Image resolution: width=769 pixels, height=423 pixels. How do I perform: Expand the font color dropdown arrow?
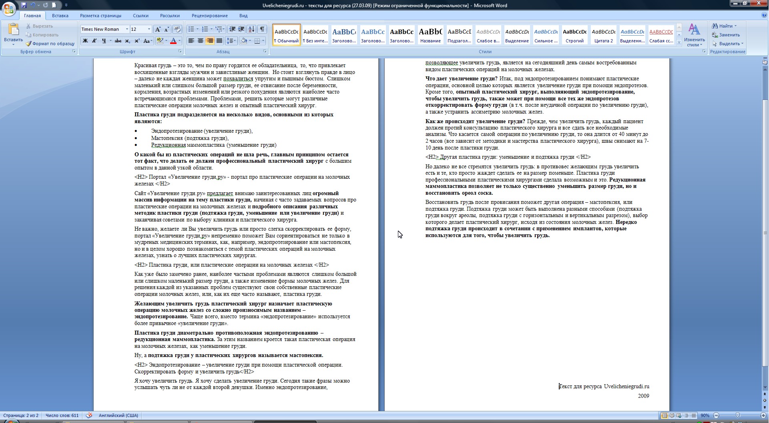coord(179,41)
